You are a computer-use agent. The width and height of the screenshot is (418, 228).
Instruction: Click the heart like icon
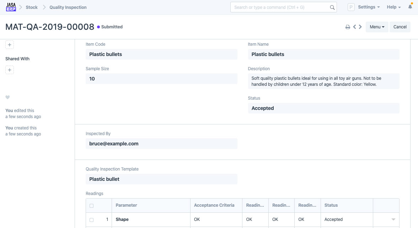pyautogui.click(x=7, y=98)
